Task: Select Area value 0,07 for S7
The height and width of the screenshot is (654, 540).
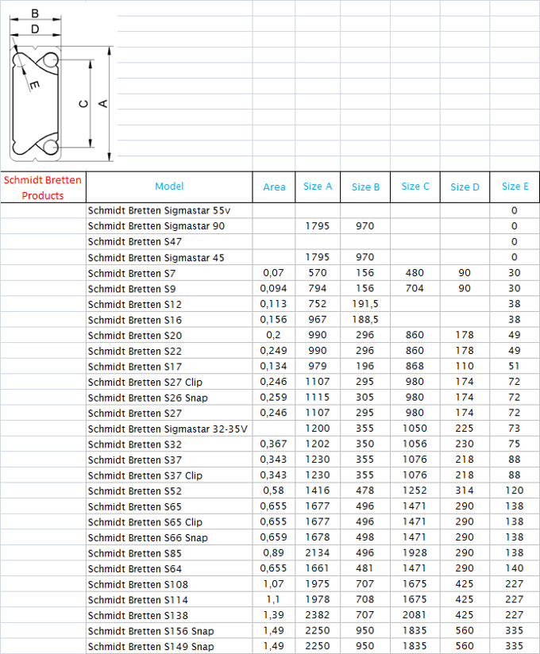Action: (x=274, y=273)
